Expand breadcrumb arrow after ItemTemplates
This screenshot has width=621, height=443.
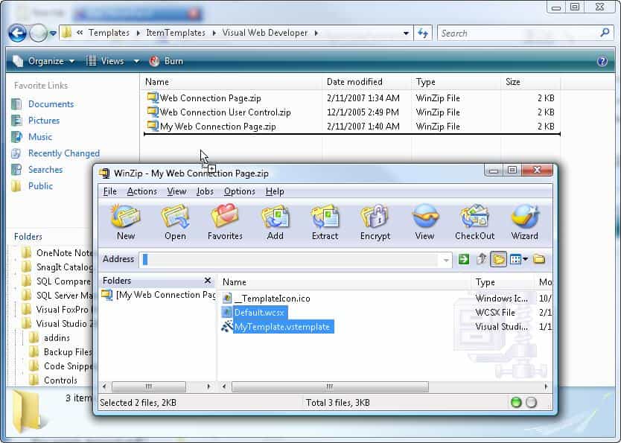214,33
